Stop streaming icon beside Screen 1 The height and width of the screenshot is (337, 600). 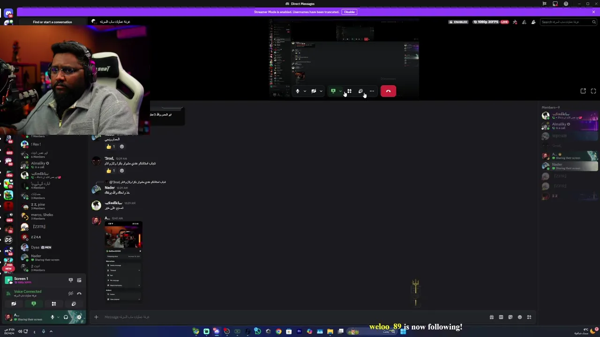point(71,280)
